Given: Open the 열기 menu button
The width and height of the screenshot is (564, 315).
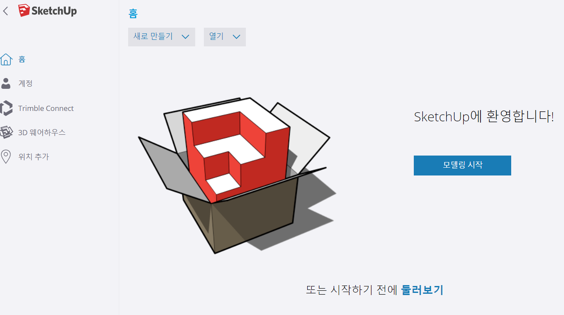Looking at the screenshot, I should pyautogui.click(x=225, y=37).
